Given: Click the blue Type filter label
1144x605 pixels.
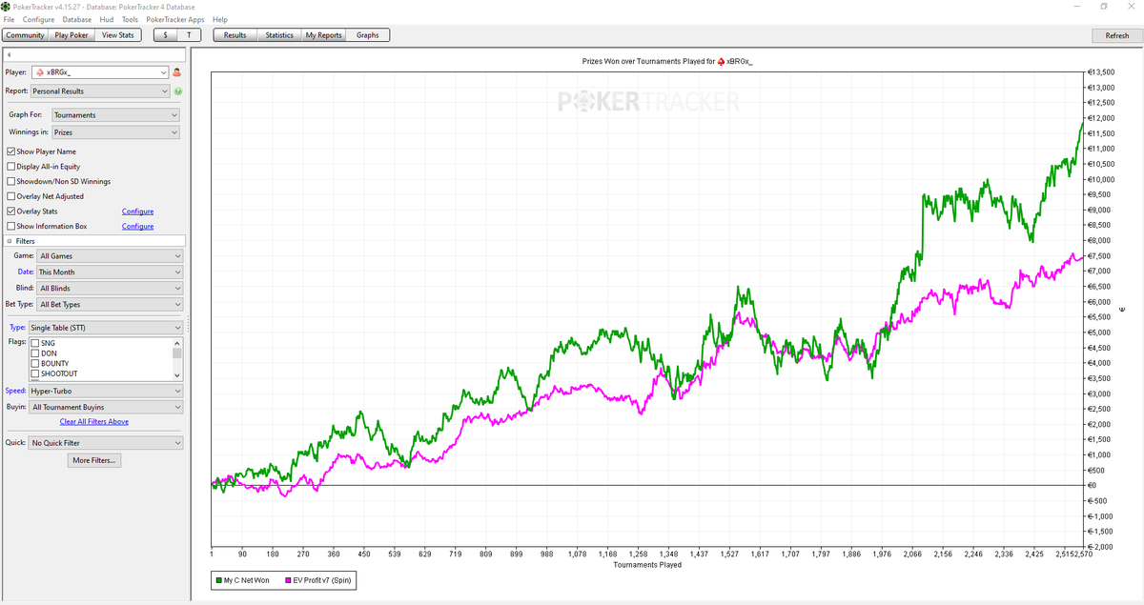Looking at the screenshot, I should [16, 328].
